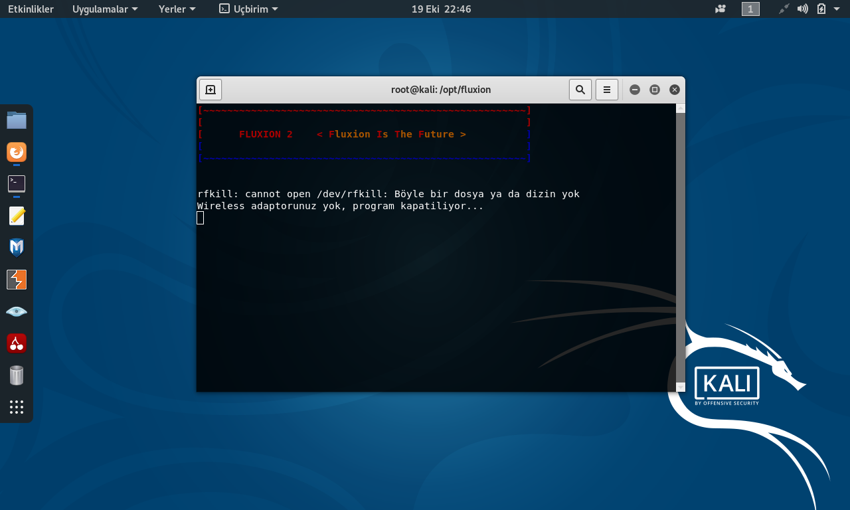Open the Trash can in dock

point(17,375)
